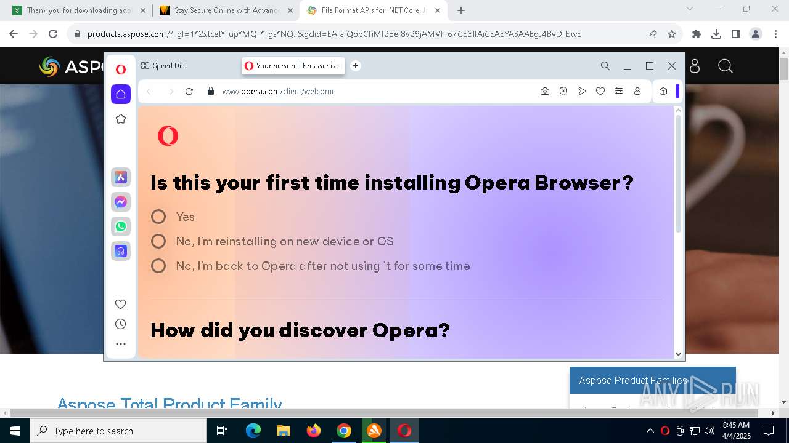Click the Aspose site search magnifier
This screenshot has height=443, width=789.
coord(726,66)
